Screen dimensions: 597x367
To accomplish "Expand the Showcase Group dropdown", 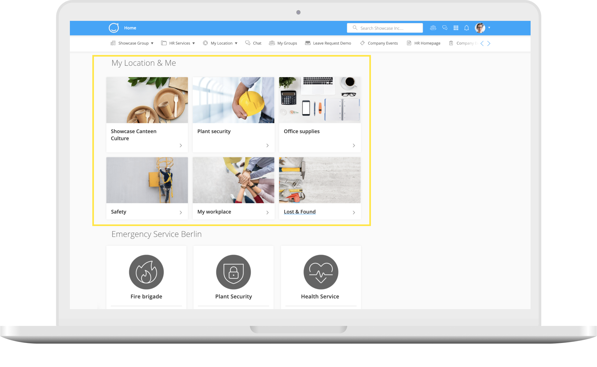I will (x=152, y=43).
